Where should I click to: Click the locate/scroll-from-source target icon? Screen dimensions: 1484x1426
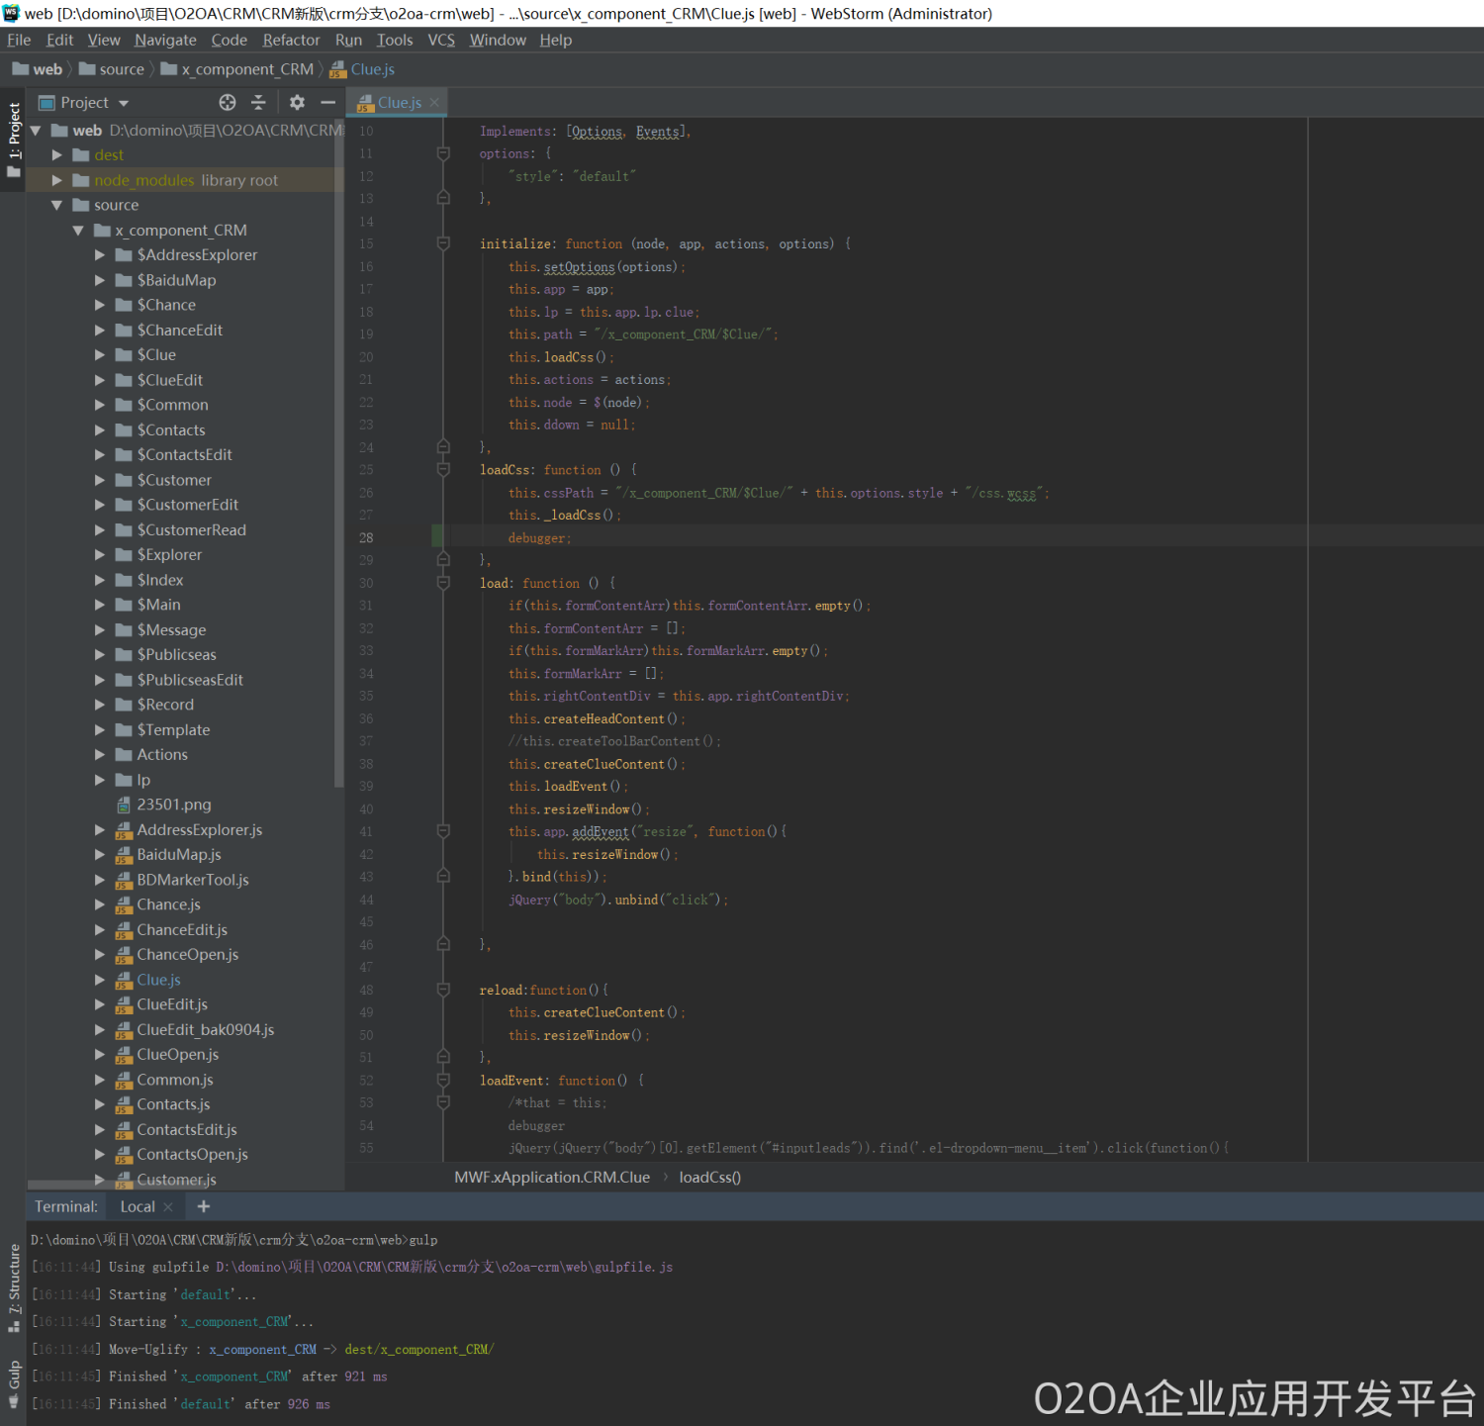coord(228,103)
